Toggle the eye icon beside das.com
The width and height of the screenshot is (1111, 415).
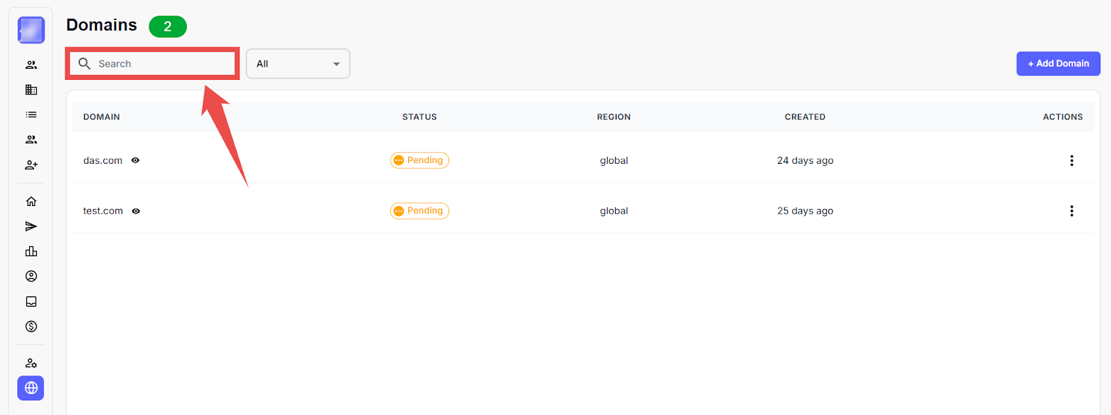pyautogui.click(x=135, y=160)
